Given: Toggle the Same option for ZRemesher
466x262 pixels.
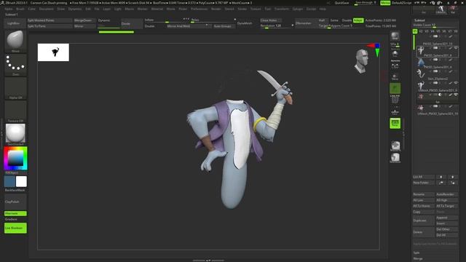Looking at the screenshot, I should pos(334,20).
